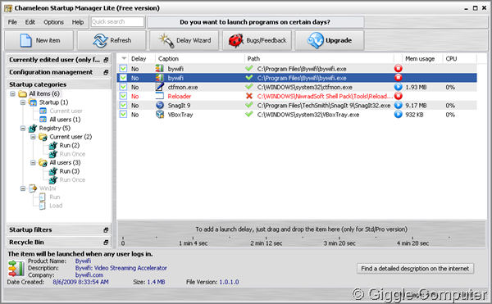Click the first bywifi program icon
The image size is (492, 304).
160,68
